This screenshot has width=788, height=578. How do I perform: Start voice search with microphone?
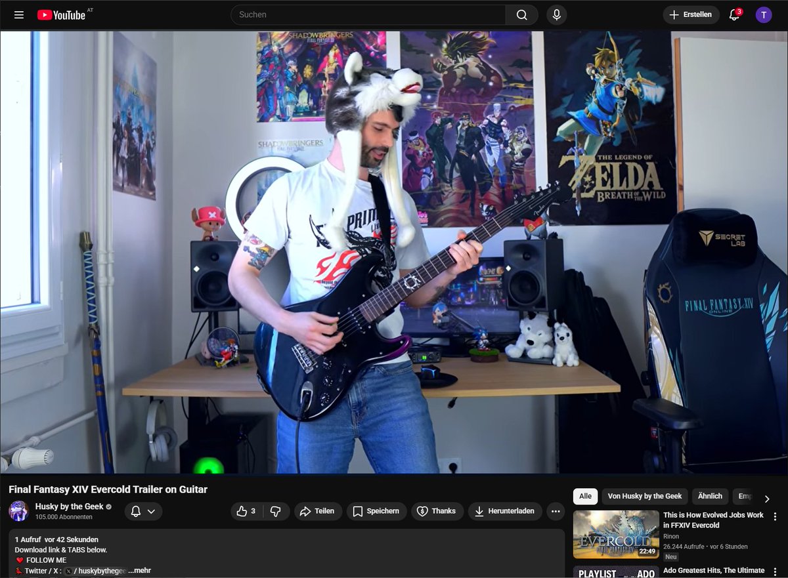tap(557, 14)
